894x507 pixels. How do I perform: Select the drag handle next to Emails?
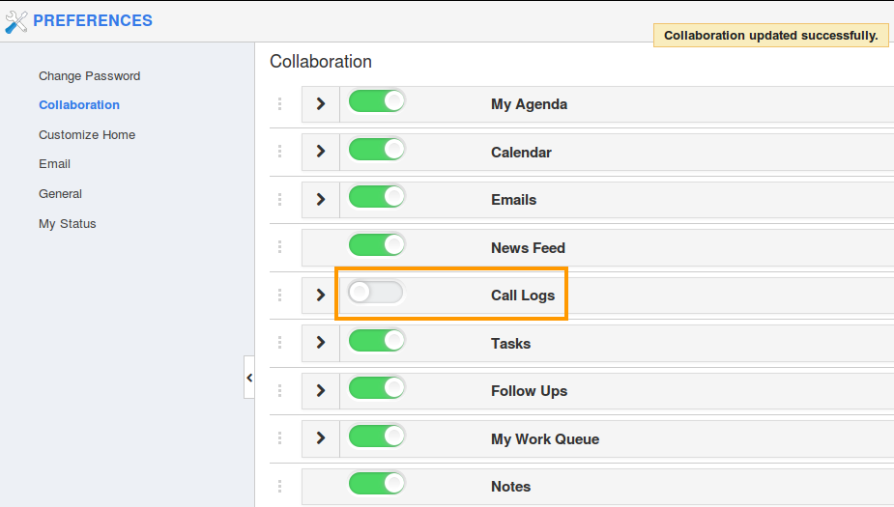tap(279, 199)
